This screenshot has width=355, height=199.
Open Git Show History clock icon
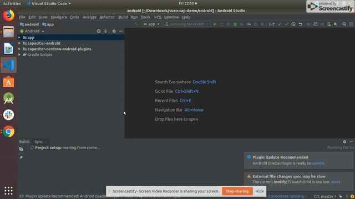coord(293,24)
